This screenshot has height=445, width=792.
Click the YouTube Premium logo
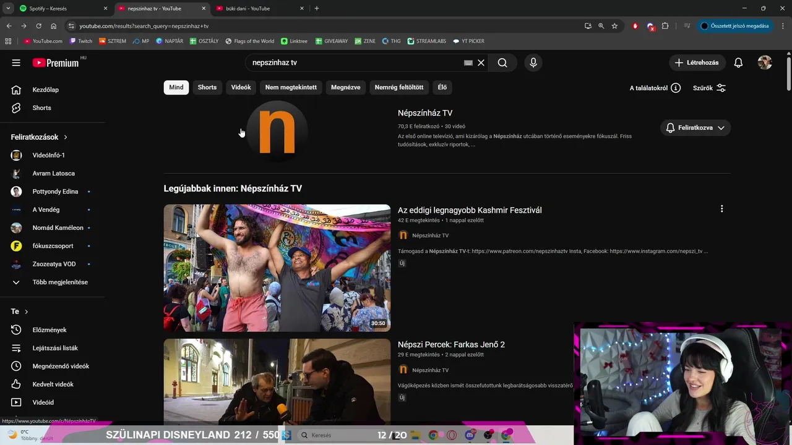(x=56, y=62)
